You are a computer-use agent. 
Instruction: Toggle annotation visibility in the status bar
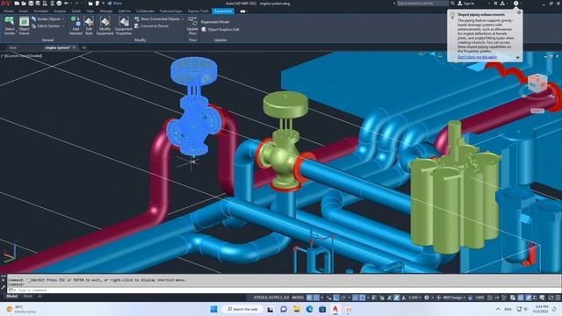(x=389, y=298)
